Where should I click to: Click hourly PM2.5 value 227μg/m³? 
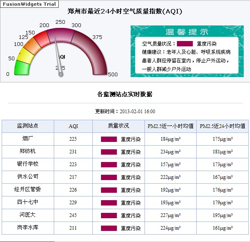[170, 216]
